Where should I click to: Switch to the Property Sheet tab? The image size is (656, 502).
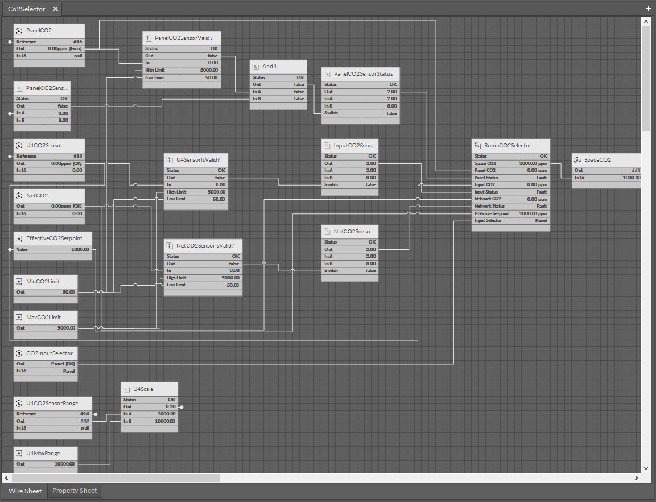click(75, 491)
